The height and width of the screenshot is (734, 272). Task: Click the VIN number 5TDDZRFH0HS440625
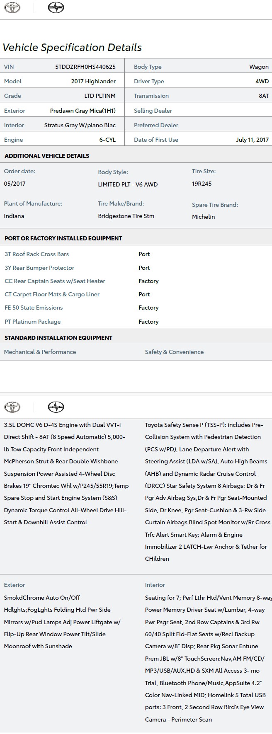(85, 67)
